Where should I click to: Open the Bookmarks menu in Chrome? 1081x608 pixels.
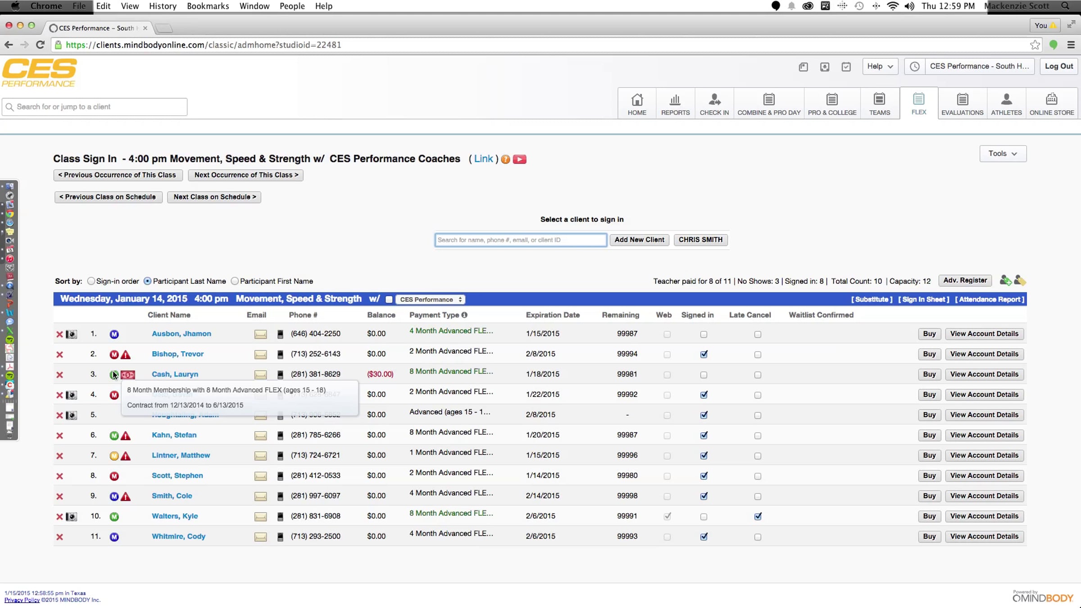coord(208,6)
